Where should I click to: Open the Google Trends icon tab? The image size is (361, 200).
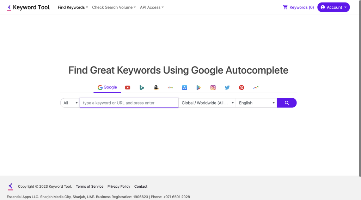[x=256, y=88]
